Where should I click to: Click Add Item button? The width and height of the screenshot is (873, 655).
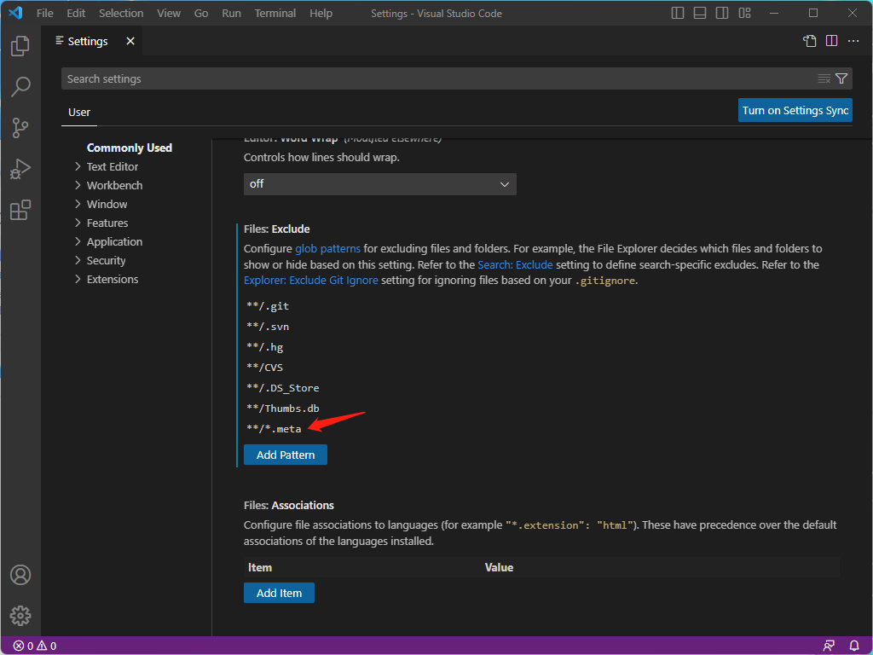pos(279,594)
